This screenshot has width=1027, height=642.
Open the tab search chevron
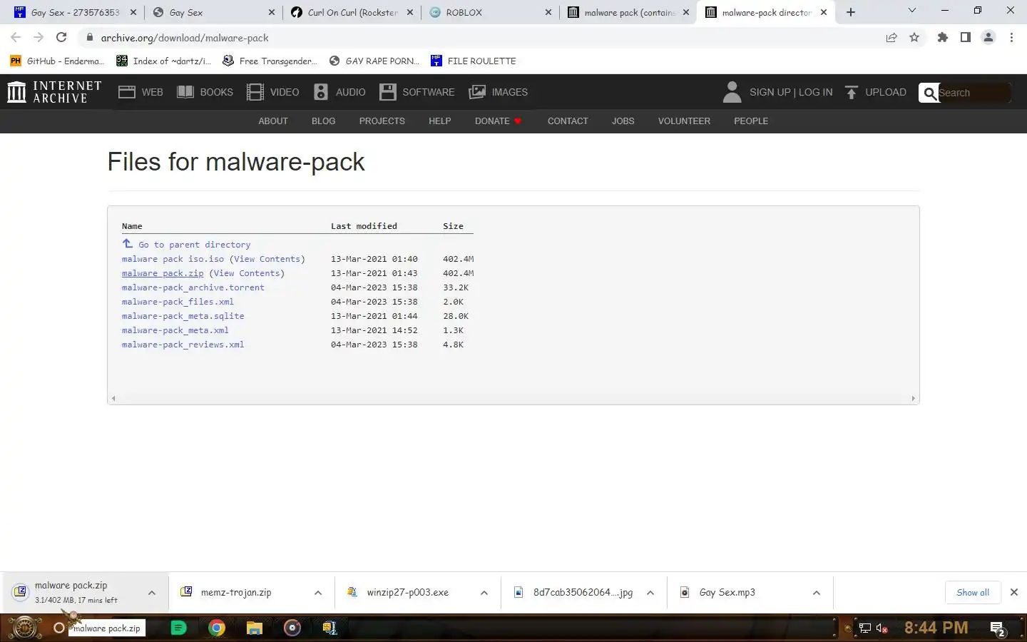(x=911, y=11)
